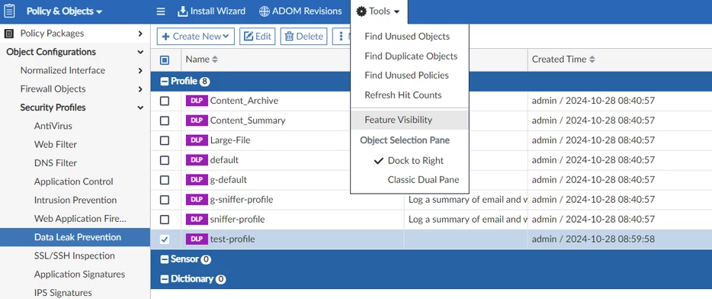Open Intrusion Prevention in sidebar

75,200
